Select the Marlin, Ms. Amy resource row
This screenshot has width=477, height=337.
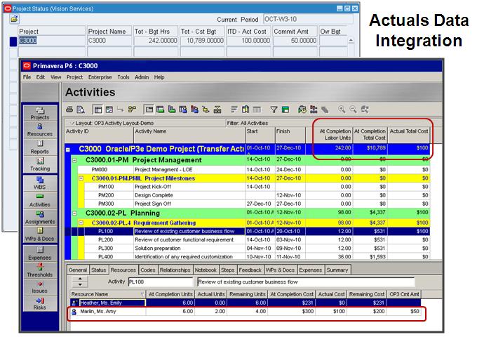246,312
